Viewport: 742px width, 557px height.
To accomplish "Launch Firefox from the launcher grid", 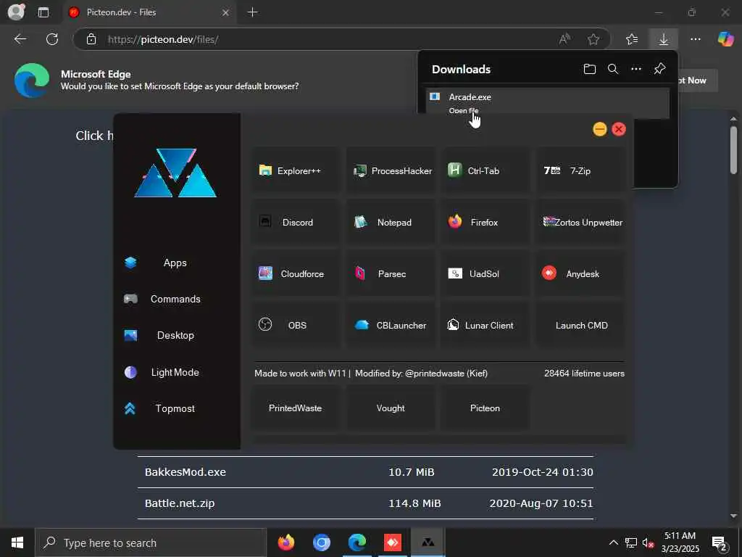I will click(x=485, y=222).
